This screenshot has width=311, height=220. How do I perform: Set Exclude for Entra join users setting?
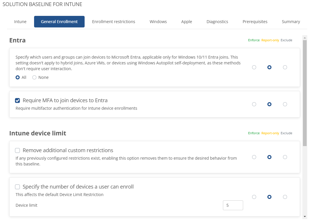(285, 67)
